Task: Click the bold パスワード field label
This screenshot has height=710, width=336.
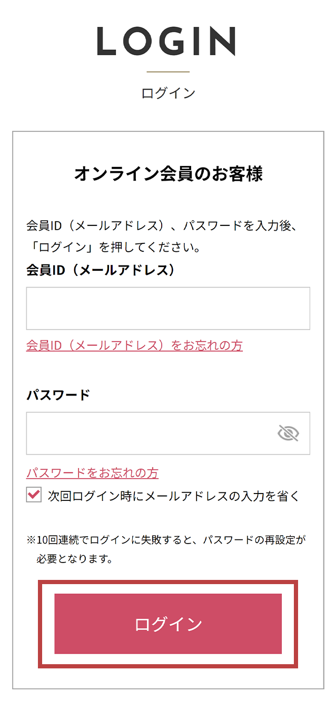Action: pyautogui.click(x=58, y=395)
